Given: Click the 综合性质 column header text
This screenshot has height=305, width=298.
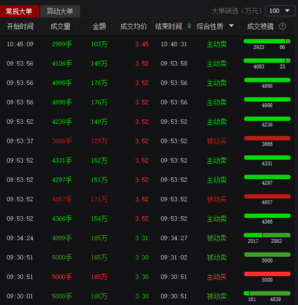Looking at the screenshot, I should (210, 26).
